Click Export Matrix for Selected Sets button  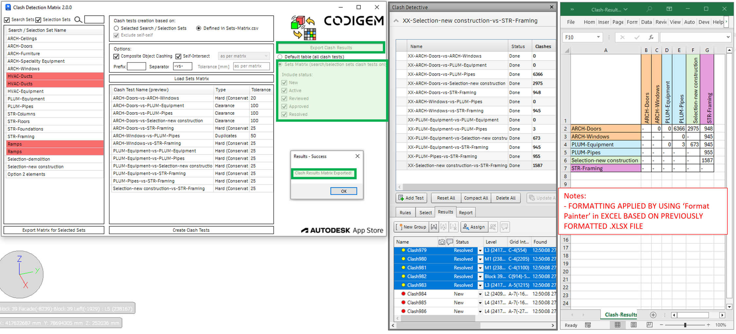point(54,230)
